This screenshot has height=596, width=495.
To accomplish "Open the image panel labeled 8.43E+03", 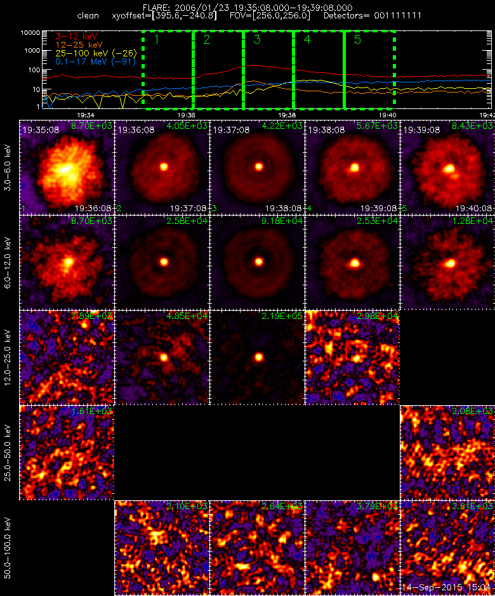I will click(x=447, y=167).
